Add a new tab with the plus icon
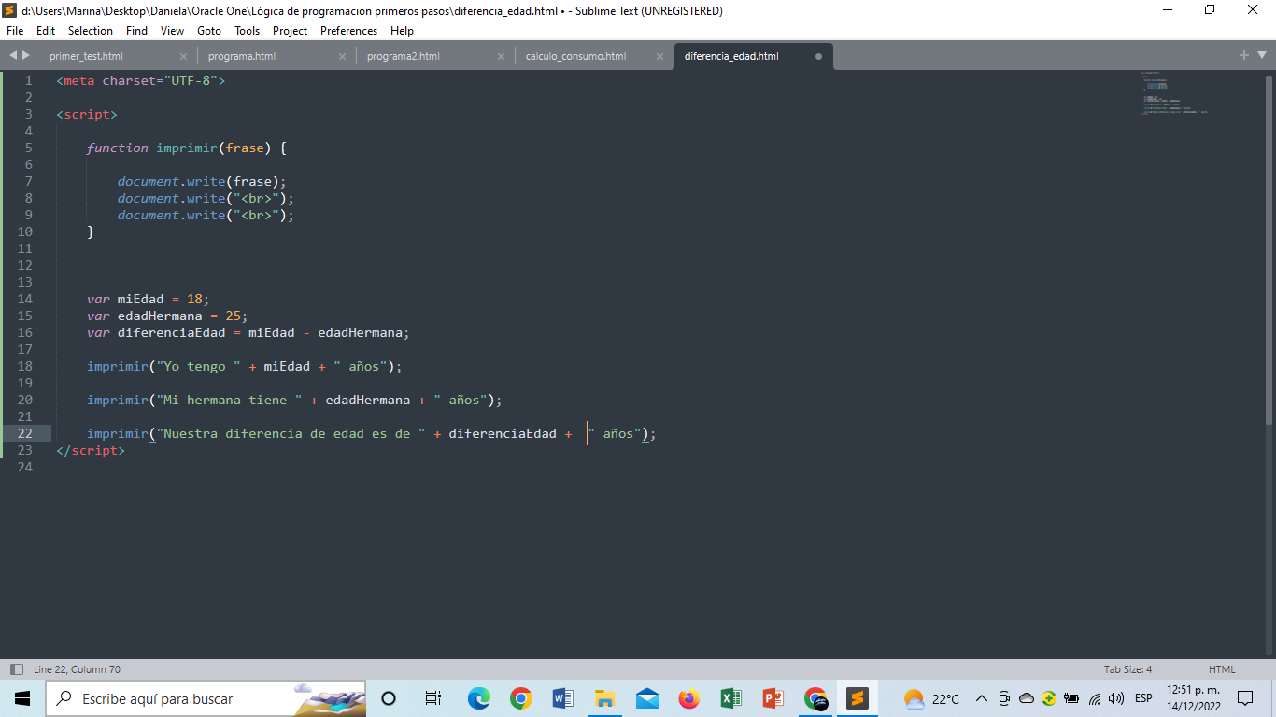The width and height of the screenshot is (1276, 717). (1244, 55)
